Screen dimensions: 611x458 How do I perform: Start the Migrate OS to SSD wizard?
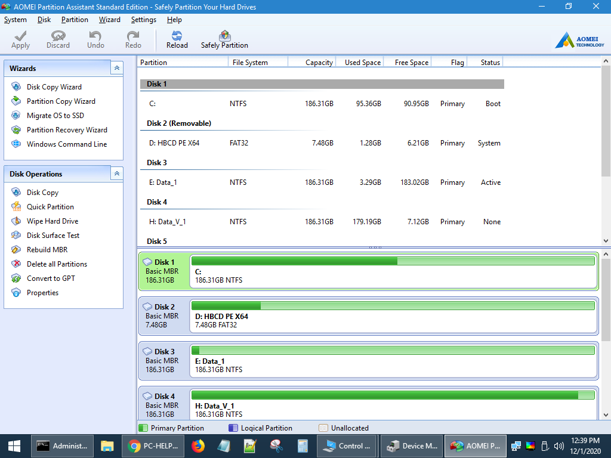point(55,116)
